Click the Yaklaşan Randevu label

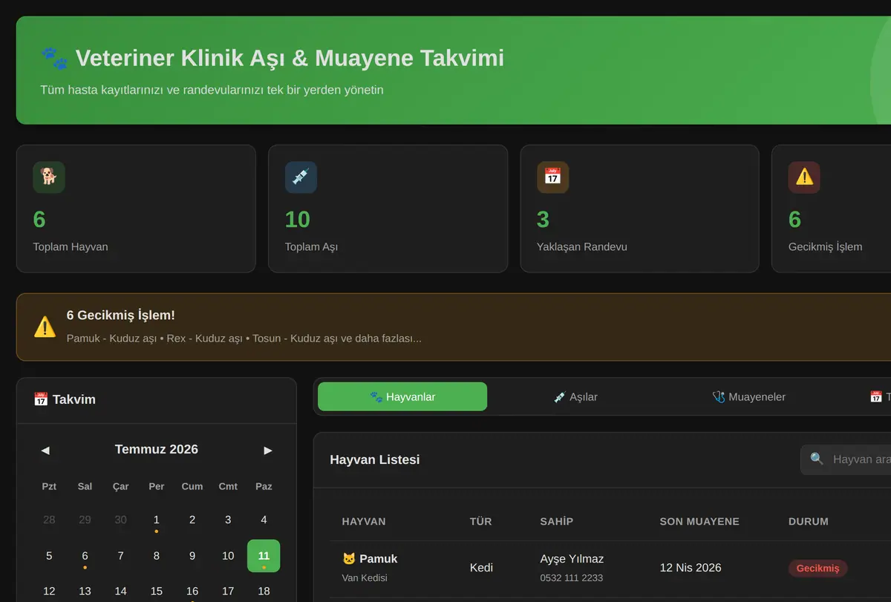(582, 247)
